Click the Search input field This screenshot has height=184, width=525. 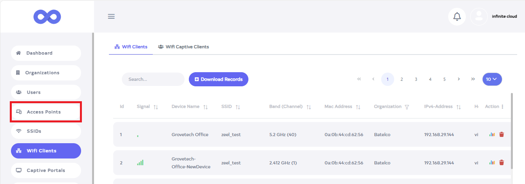[153, 79]
